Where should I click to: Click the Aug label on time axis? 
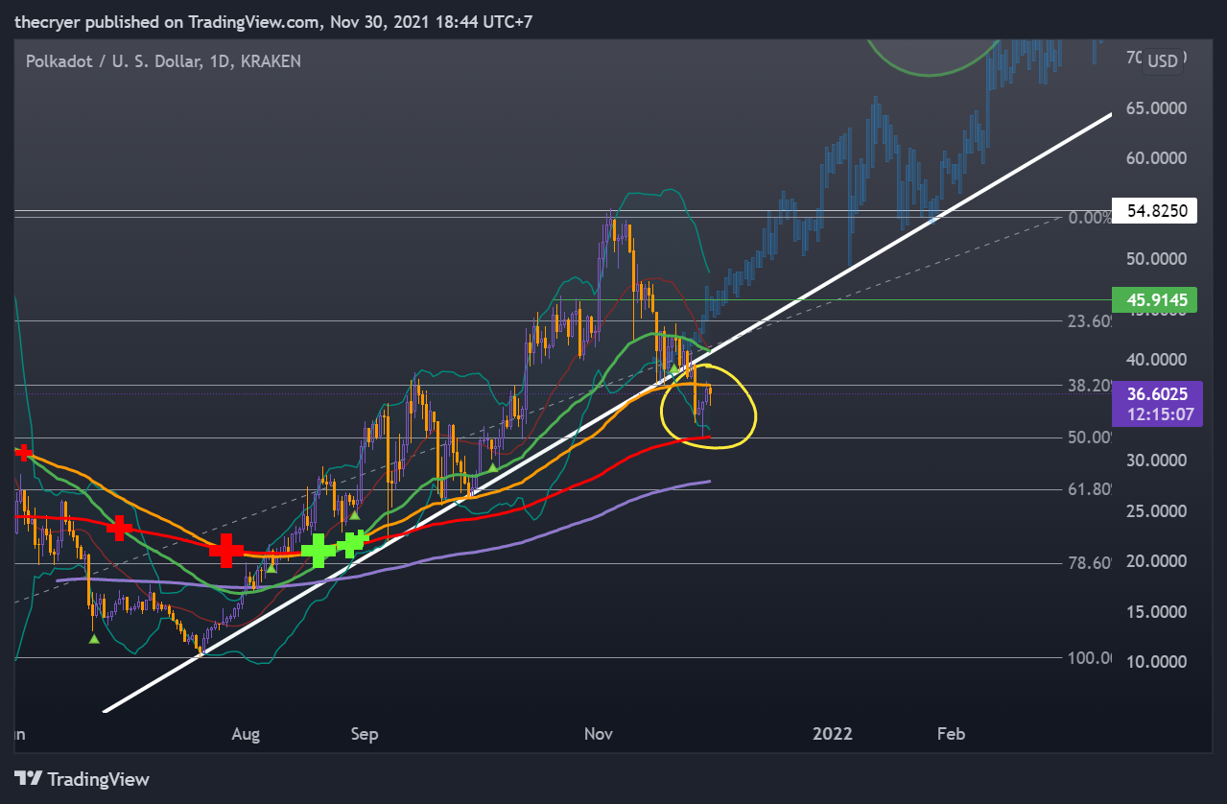(246, 734)
